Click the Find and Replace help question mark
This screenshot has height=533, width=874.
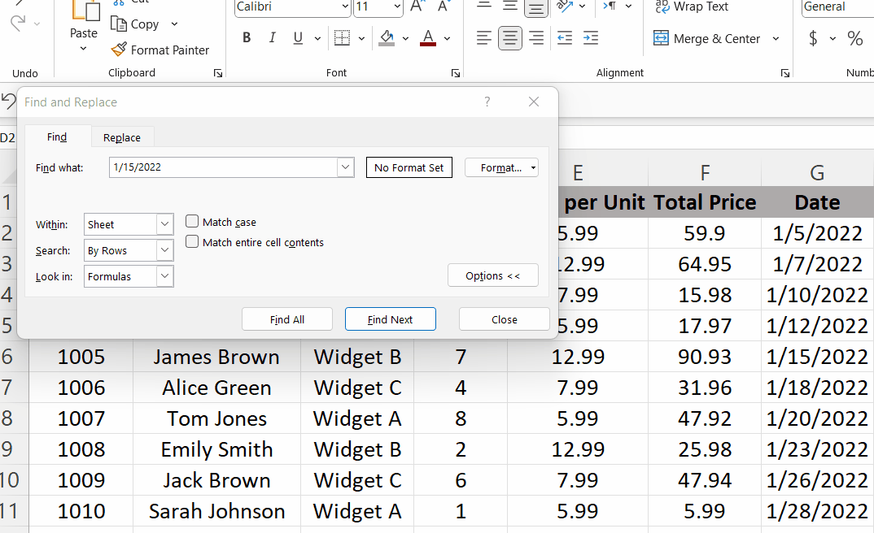(x=487, y=102)
